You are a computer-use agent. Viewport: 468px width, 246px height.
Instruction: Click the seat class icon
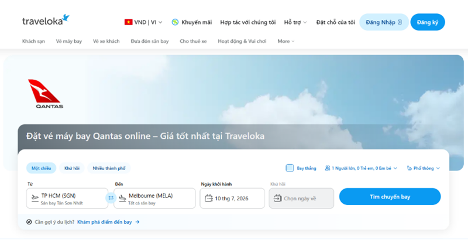click(x=409, y=168)
